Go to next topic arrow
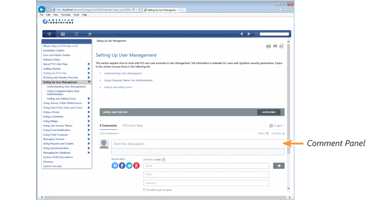 pos(249,34)
